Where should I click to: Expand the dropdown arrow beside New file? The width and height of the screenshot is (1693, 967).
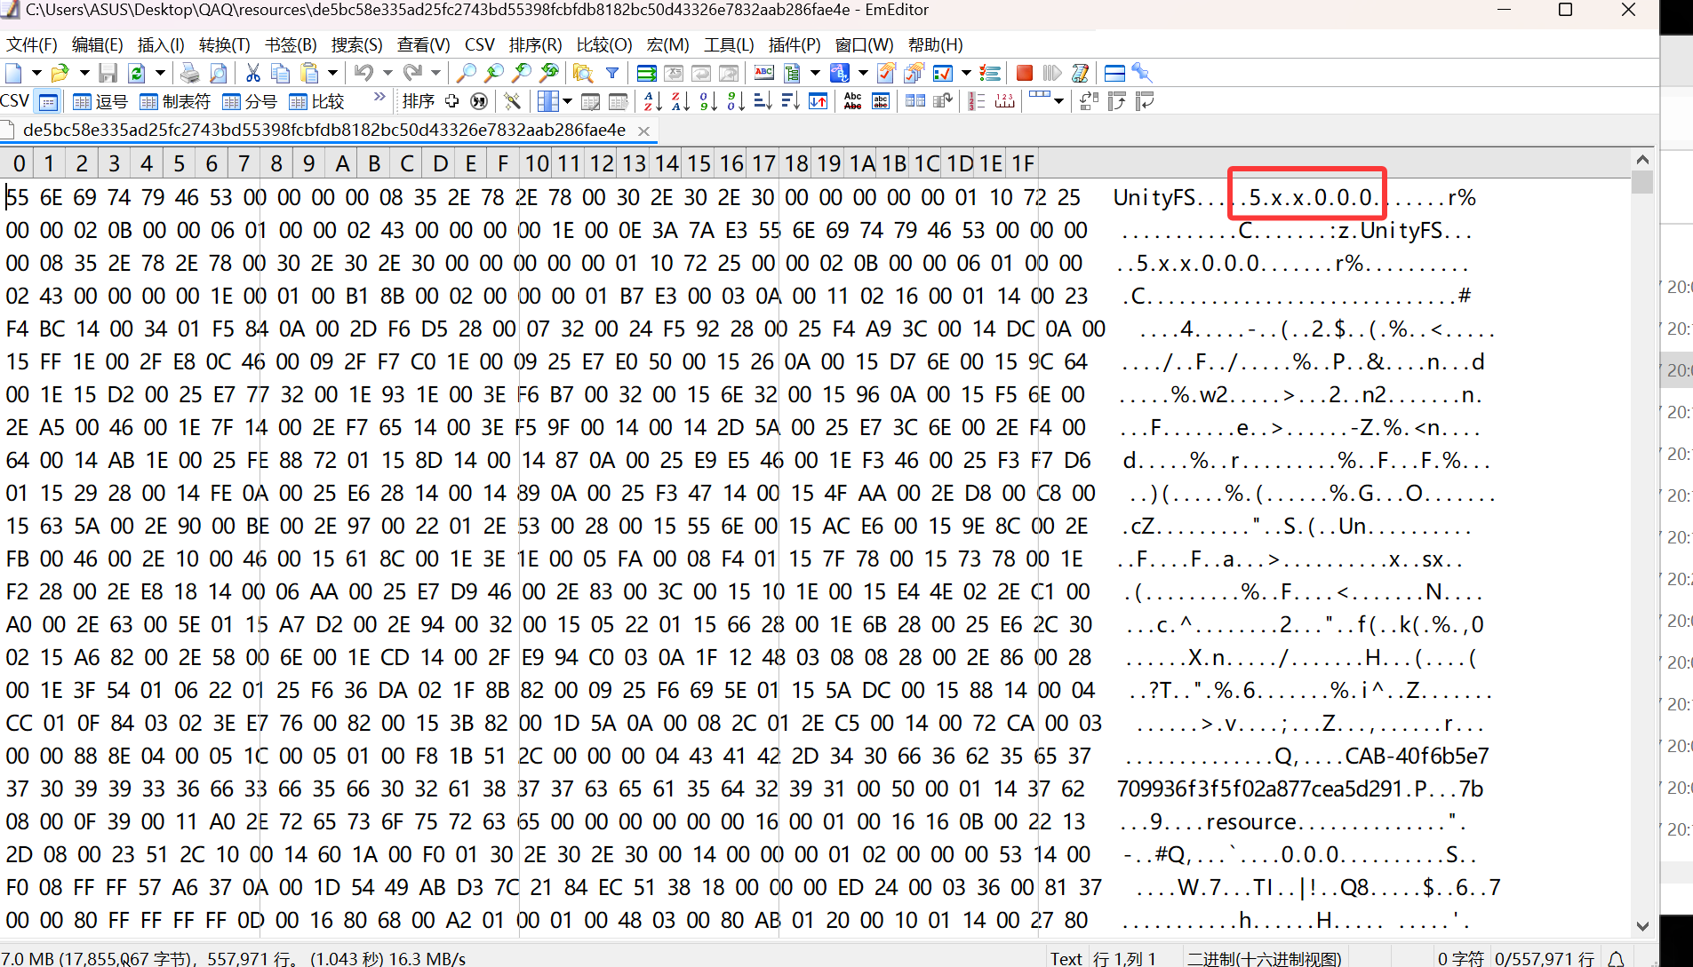tap(36, 73)
